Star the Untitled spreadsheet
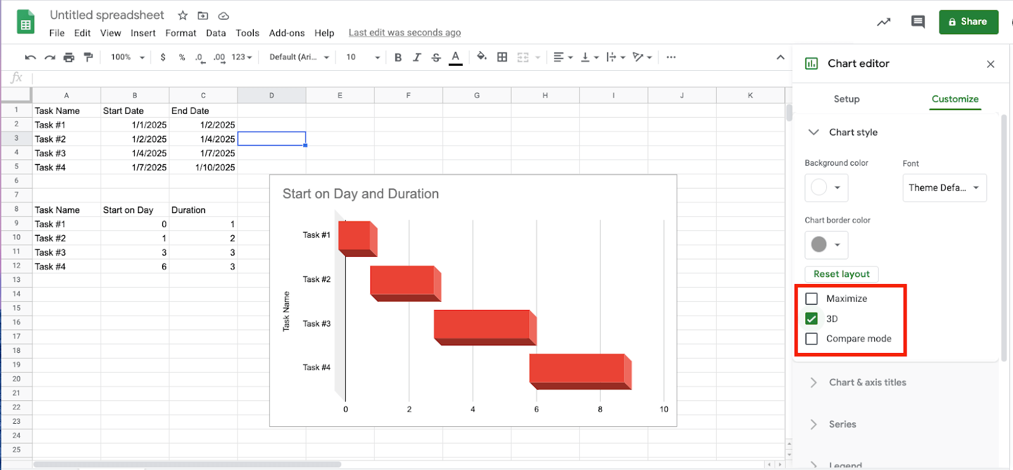The height and width of the screenshot is (470, 1013). coord(183,16)
